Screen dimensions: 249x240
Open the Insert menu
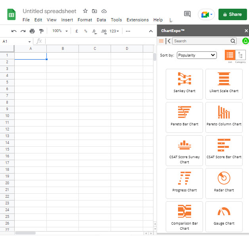(x=67, y=20)
